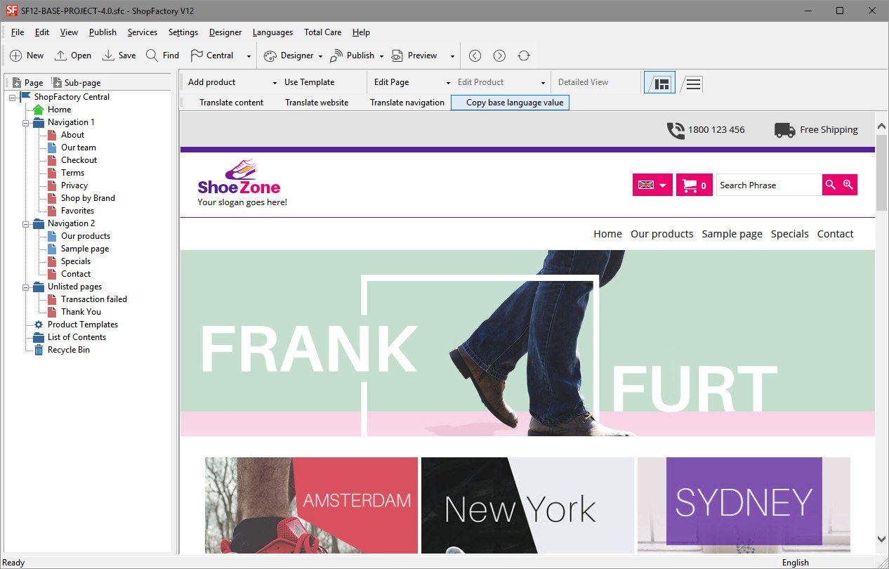Switch to the tile layout view
Screen dimensions: 889x569
660,83
